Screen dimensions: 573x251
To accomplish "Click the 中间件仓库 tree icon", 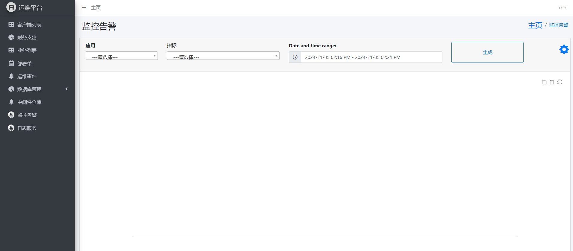I will click(x=11, y=102).
